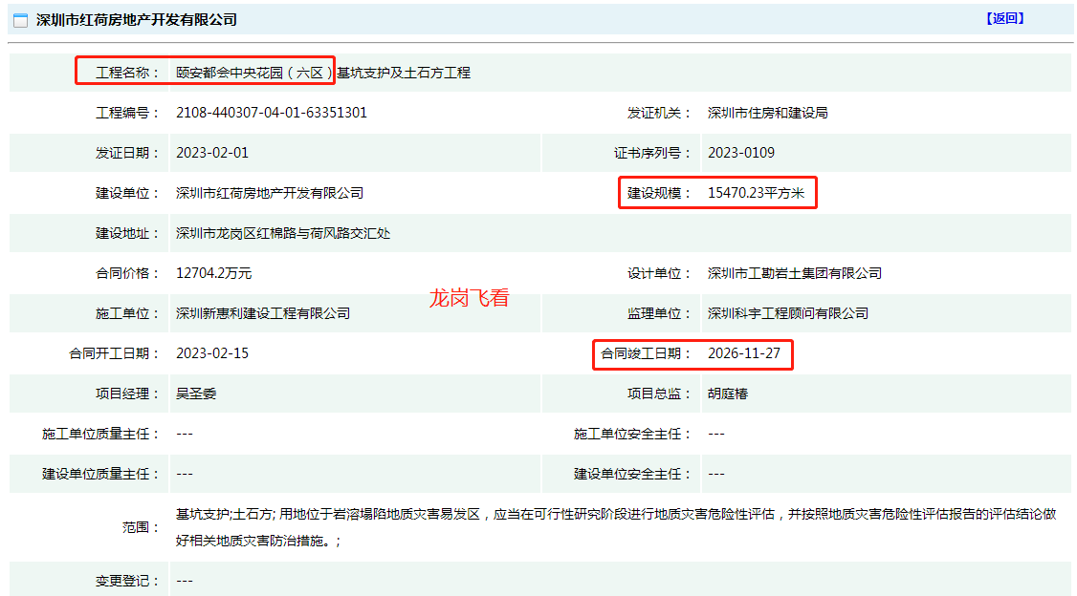This screenshot has width=1077, height=596.
Task: Click design unit 深圳市工勘岩土集团有限公司
Action: click(x=794, y=273)
